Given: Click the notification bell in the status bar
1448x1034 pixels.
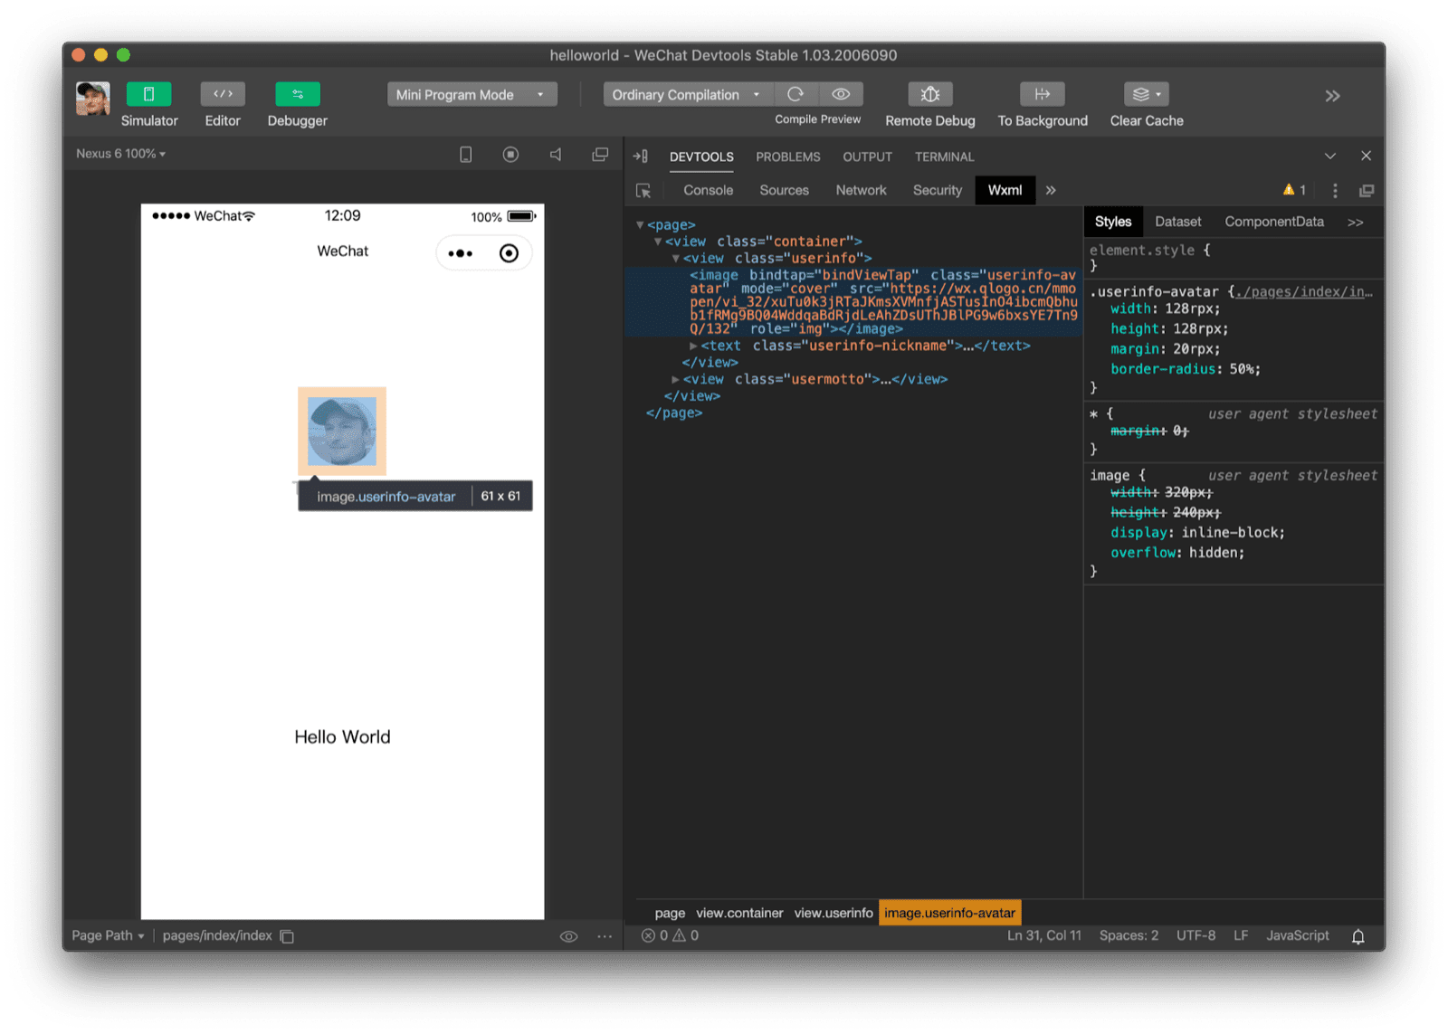Looking at the screenshot, I should [1357, 935].
